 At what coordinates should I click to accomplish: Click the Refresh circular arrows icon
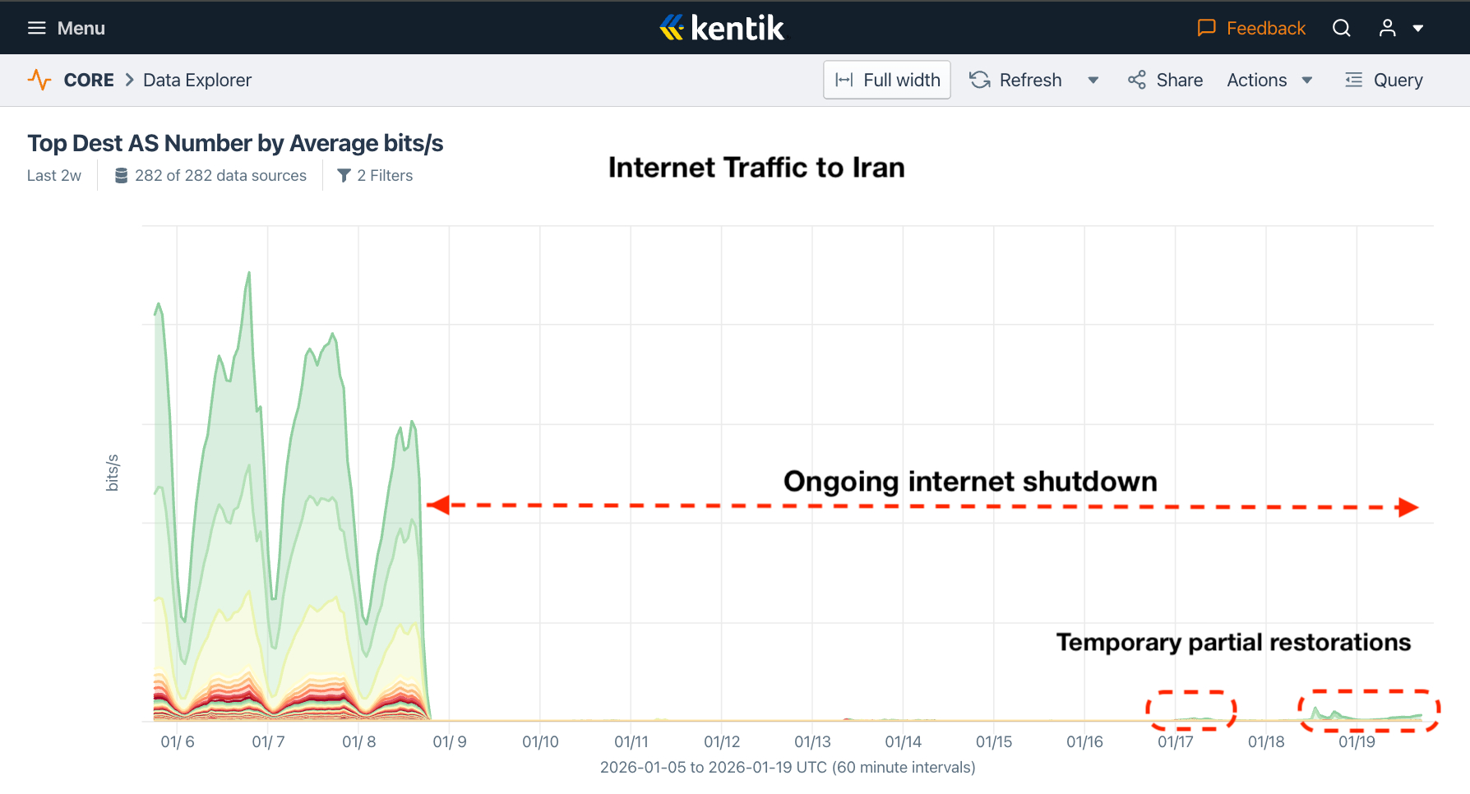[x=979, y=80]
